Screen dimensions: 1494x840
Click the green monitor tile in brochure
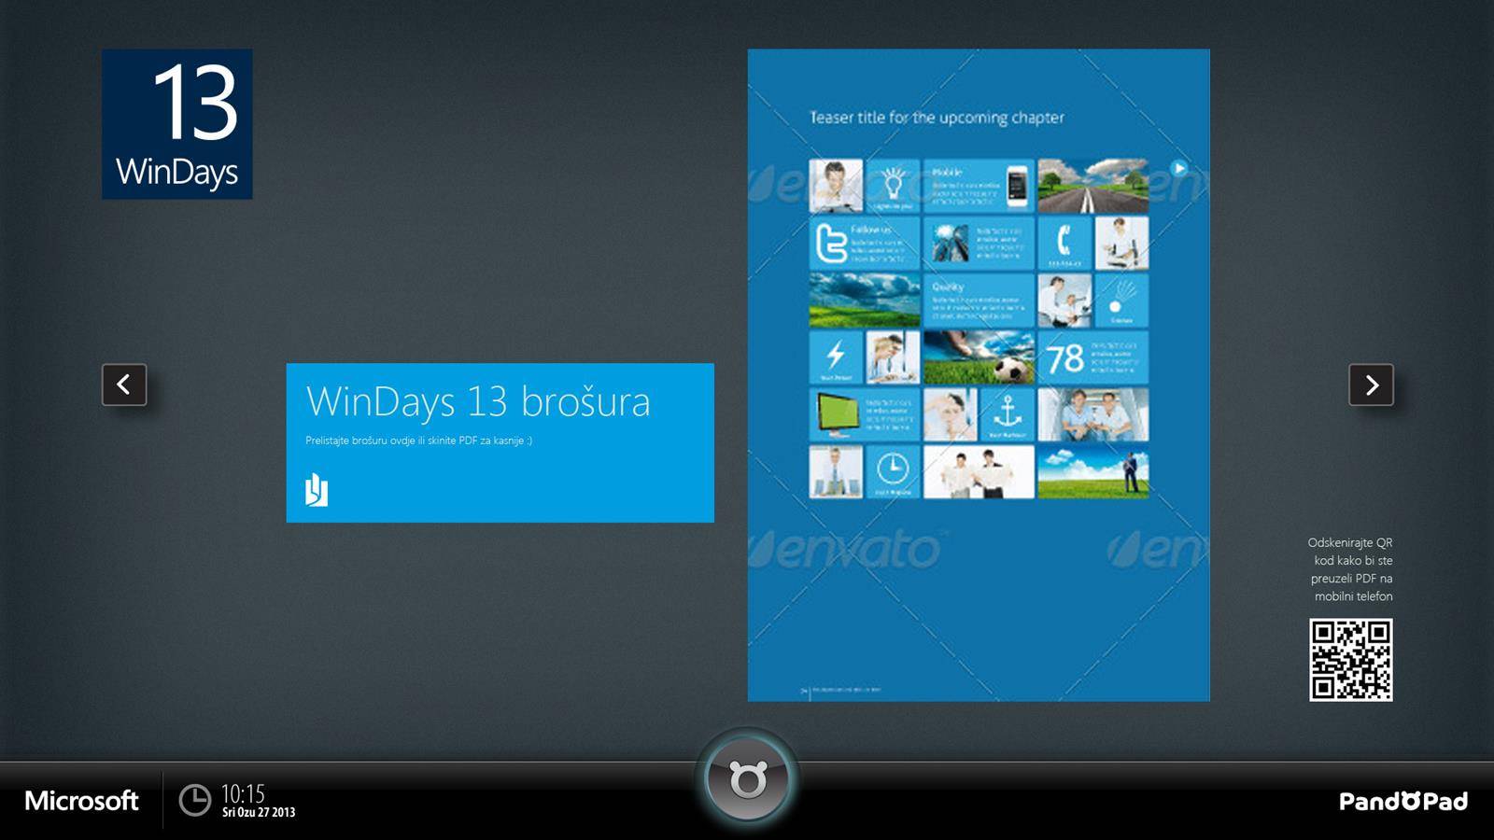865,414
